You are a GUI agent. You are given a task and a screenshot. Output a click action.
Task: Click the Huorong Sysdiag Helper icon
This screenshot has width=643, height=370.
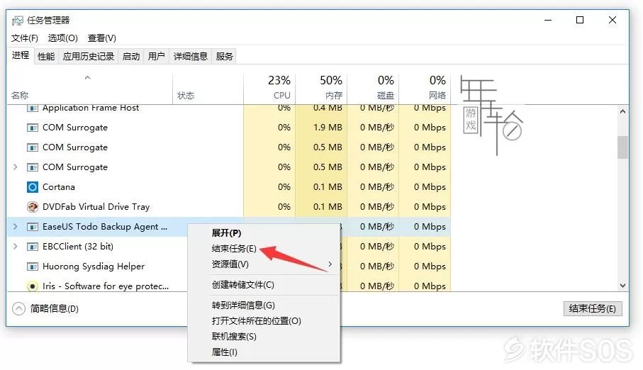click(33, 267)
